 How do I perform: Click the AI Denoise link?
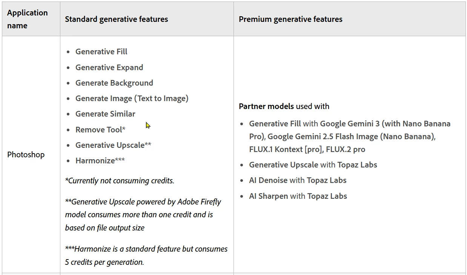(x=268, y=180)
